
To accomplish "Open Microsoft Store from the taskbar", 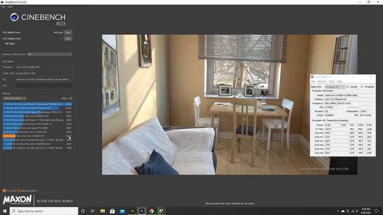I will click(x=113, y=211).
